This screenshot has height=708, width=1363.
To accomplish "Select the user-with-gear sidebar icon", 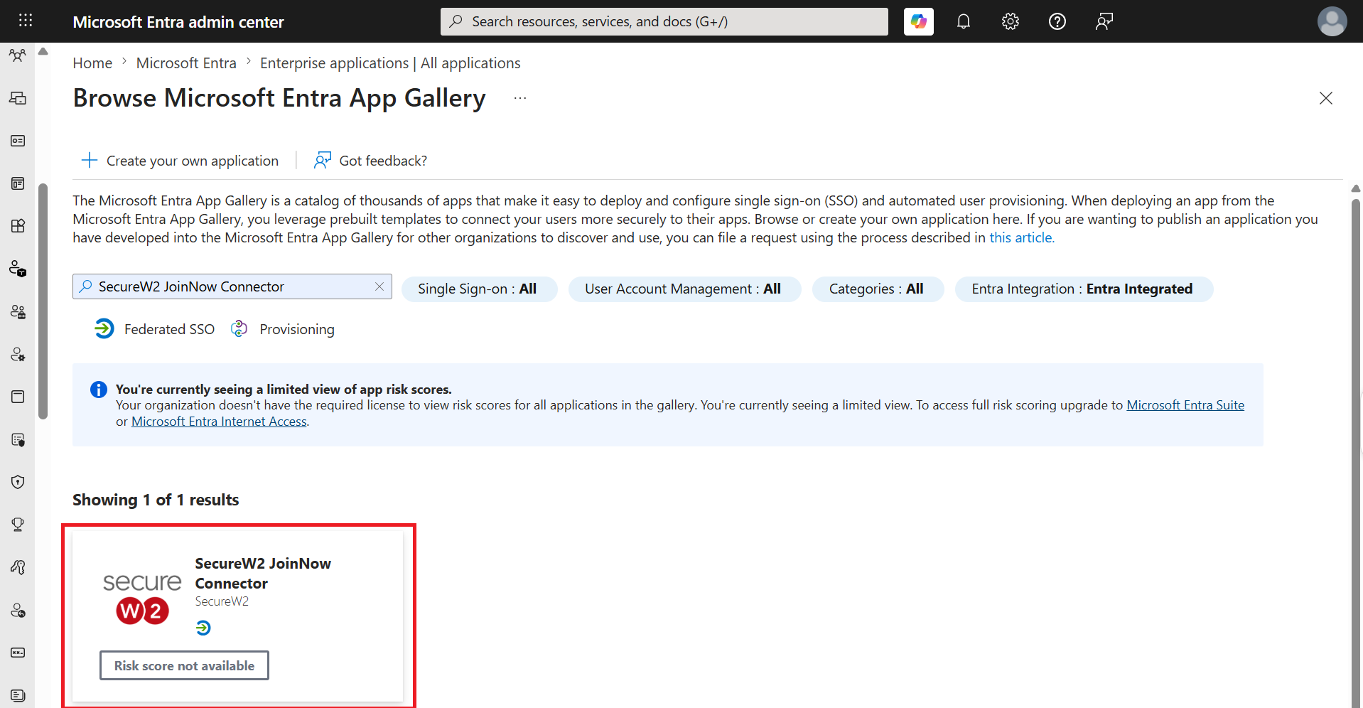I will point(18,354).
